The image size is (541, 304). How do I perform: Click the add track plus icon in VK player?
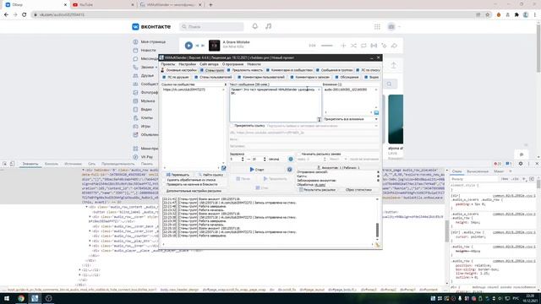click(343, 46)
